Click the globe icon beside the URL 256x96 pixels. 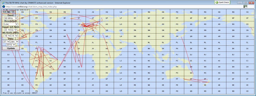click(x=3, y=6)
